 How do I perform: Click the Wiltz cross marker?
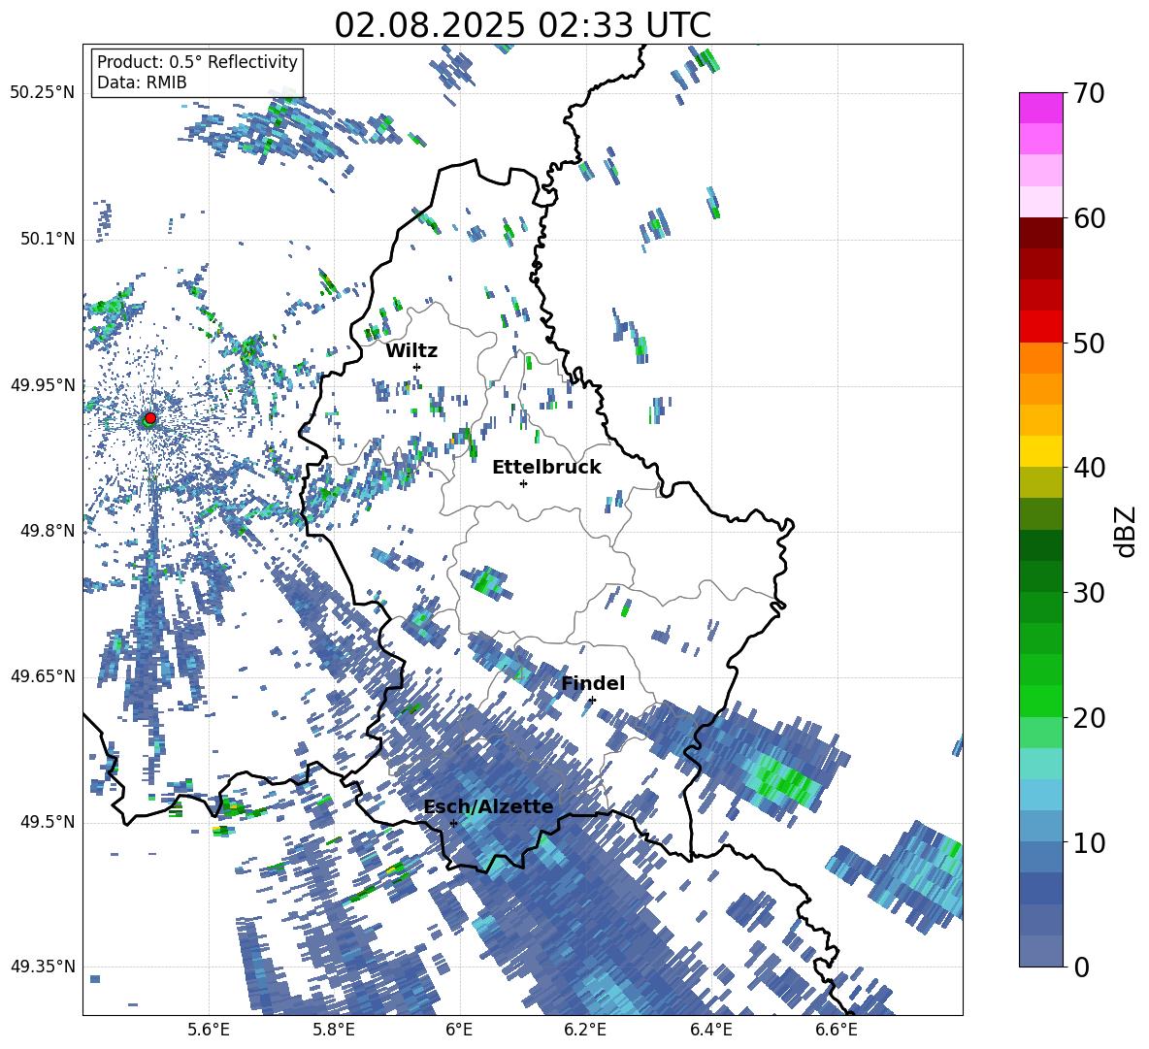[x=417, y=367]
